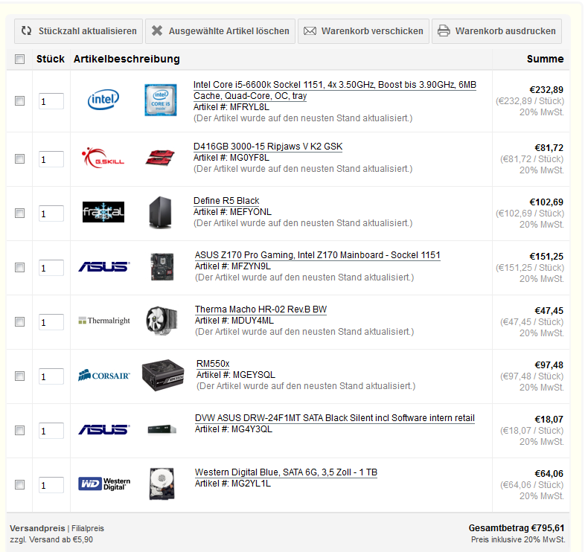Click quantity field for Define R5 Black
This screenshot has height=552, width=588.
pyautogui.click(x=51, y=214)
